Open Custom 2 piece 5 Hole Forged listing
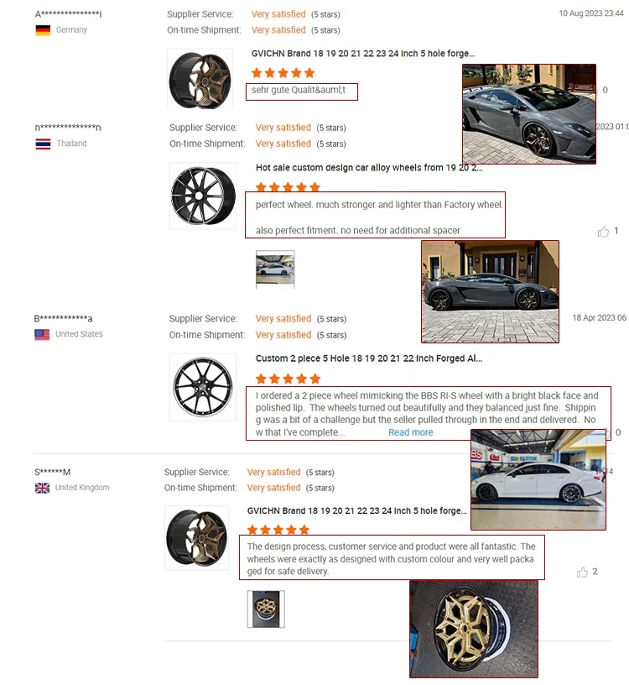 tap(368, 358)
